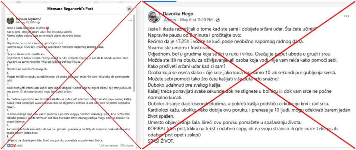Click the red heart emoji in Mensura's post
The height and width of the screenshot is (150, 356).
click(48, 28)
